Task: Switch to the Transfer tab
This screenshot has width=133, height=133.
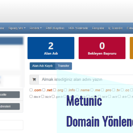Action: click(x=64, y=66)
